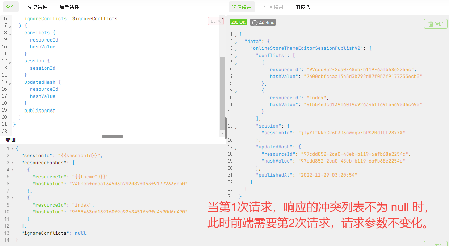Click the 2214ms response time badge
Viewport: 449px width, 246px height.
coord(263,22)
